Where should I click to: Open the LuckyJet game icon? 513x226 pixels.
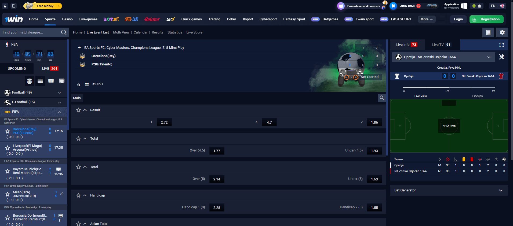(x=111, y=19)
